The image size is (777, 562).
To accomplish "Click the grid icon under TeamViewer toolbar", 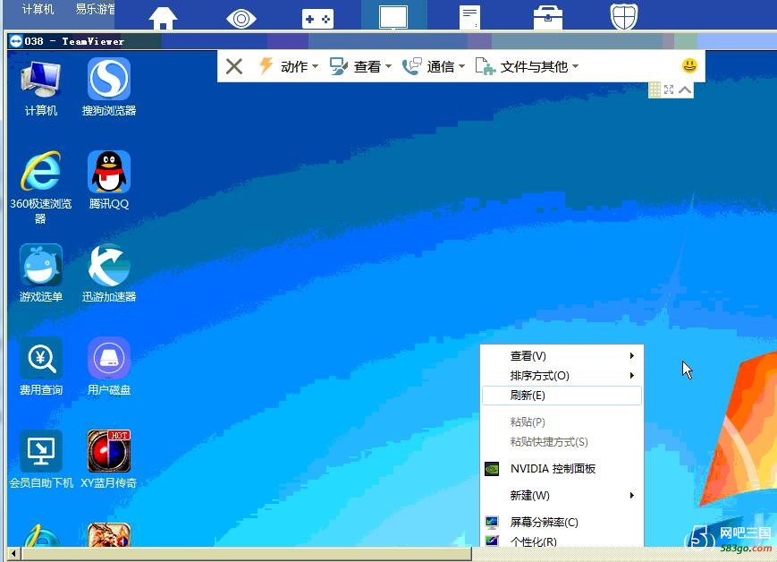I will pyautogui.click(x=655, y=89).
